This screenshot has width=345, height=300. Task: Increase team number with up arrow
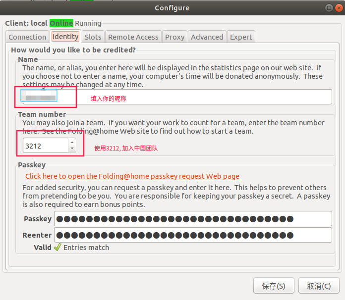pyautogui.click(x=72, y=143)
